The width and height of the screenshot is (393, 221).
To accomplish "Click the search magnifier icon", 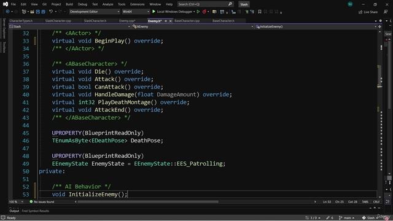I will tap(230, 4).
